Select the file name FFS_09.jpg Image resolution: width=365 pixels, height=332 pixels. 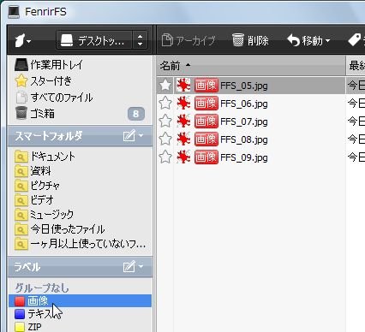[244, 157]
